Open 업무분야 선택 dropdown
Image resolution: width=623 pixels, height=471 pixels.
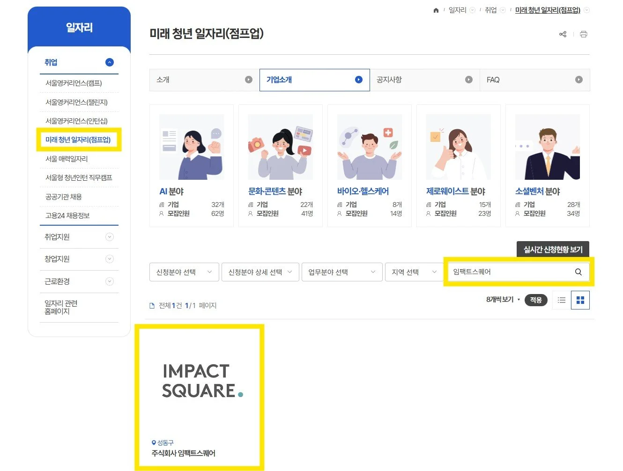point(342,272)
